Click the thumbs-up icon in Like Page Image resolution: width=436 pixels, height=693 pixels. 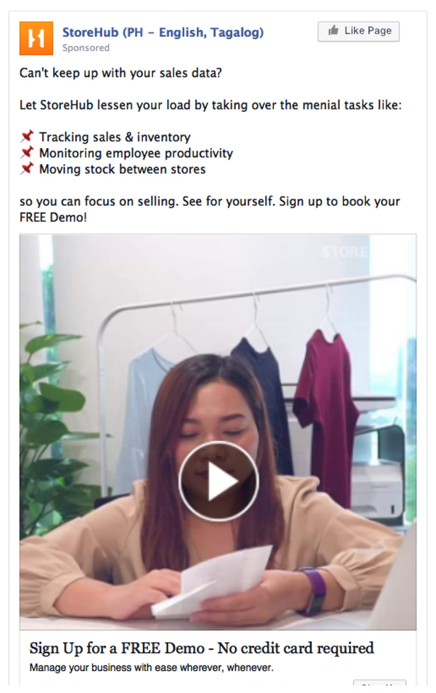pyautogui.click(x=334, y=31)
